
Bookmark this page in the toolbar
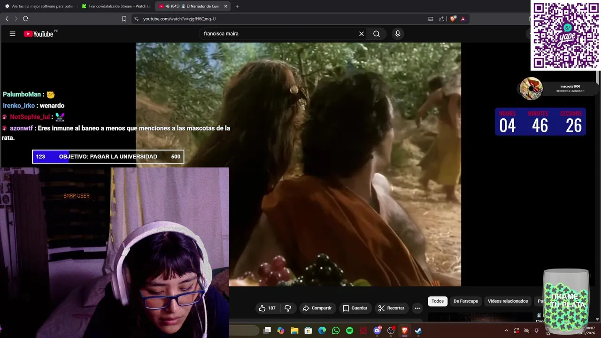pos(124,19)
